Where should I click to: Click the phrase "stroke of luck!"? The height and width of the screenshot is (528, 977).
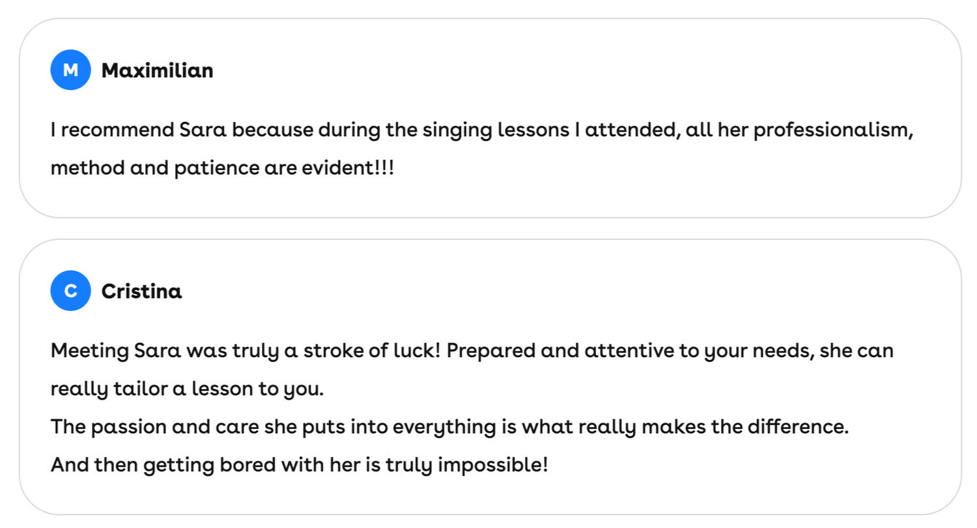tap(372, 351)
